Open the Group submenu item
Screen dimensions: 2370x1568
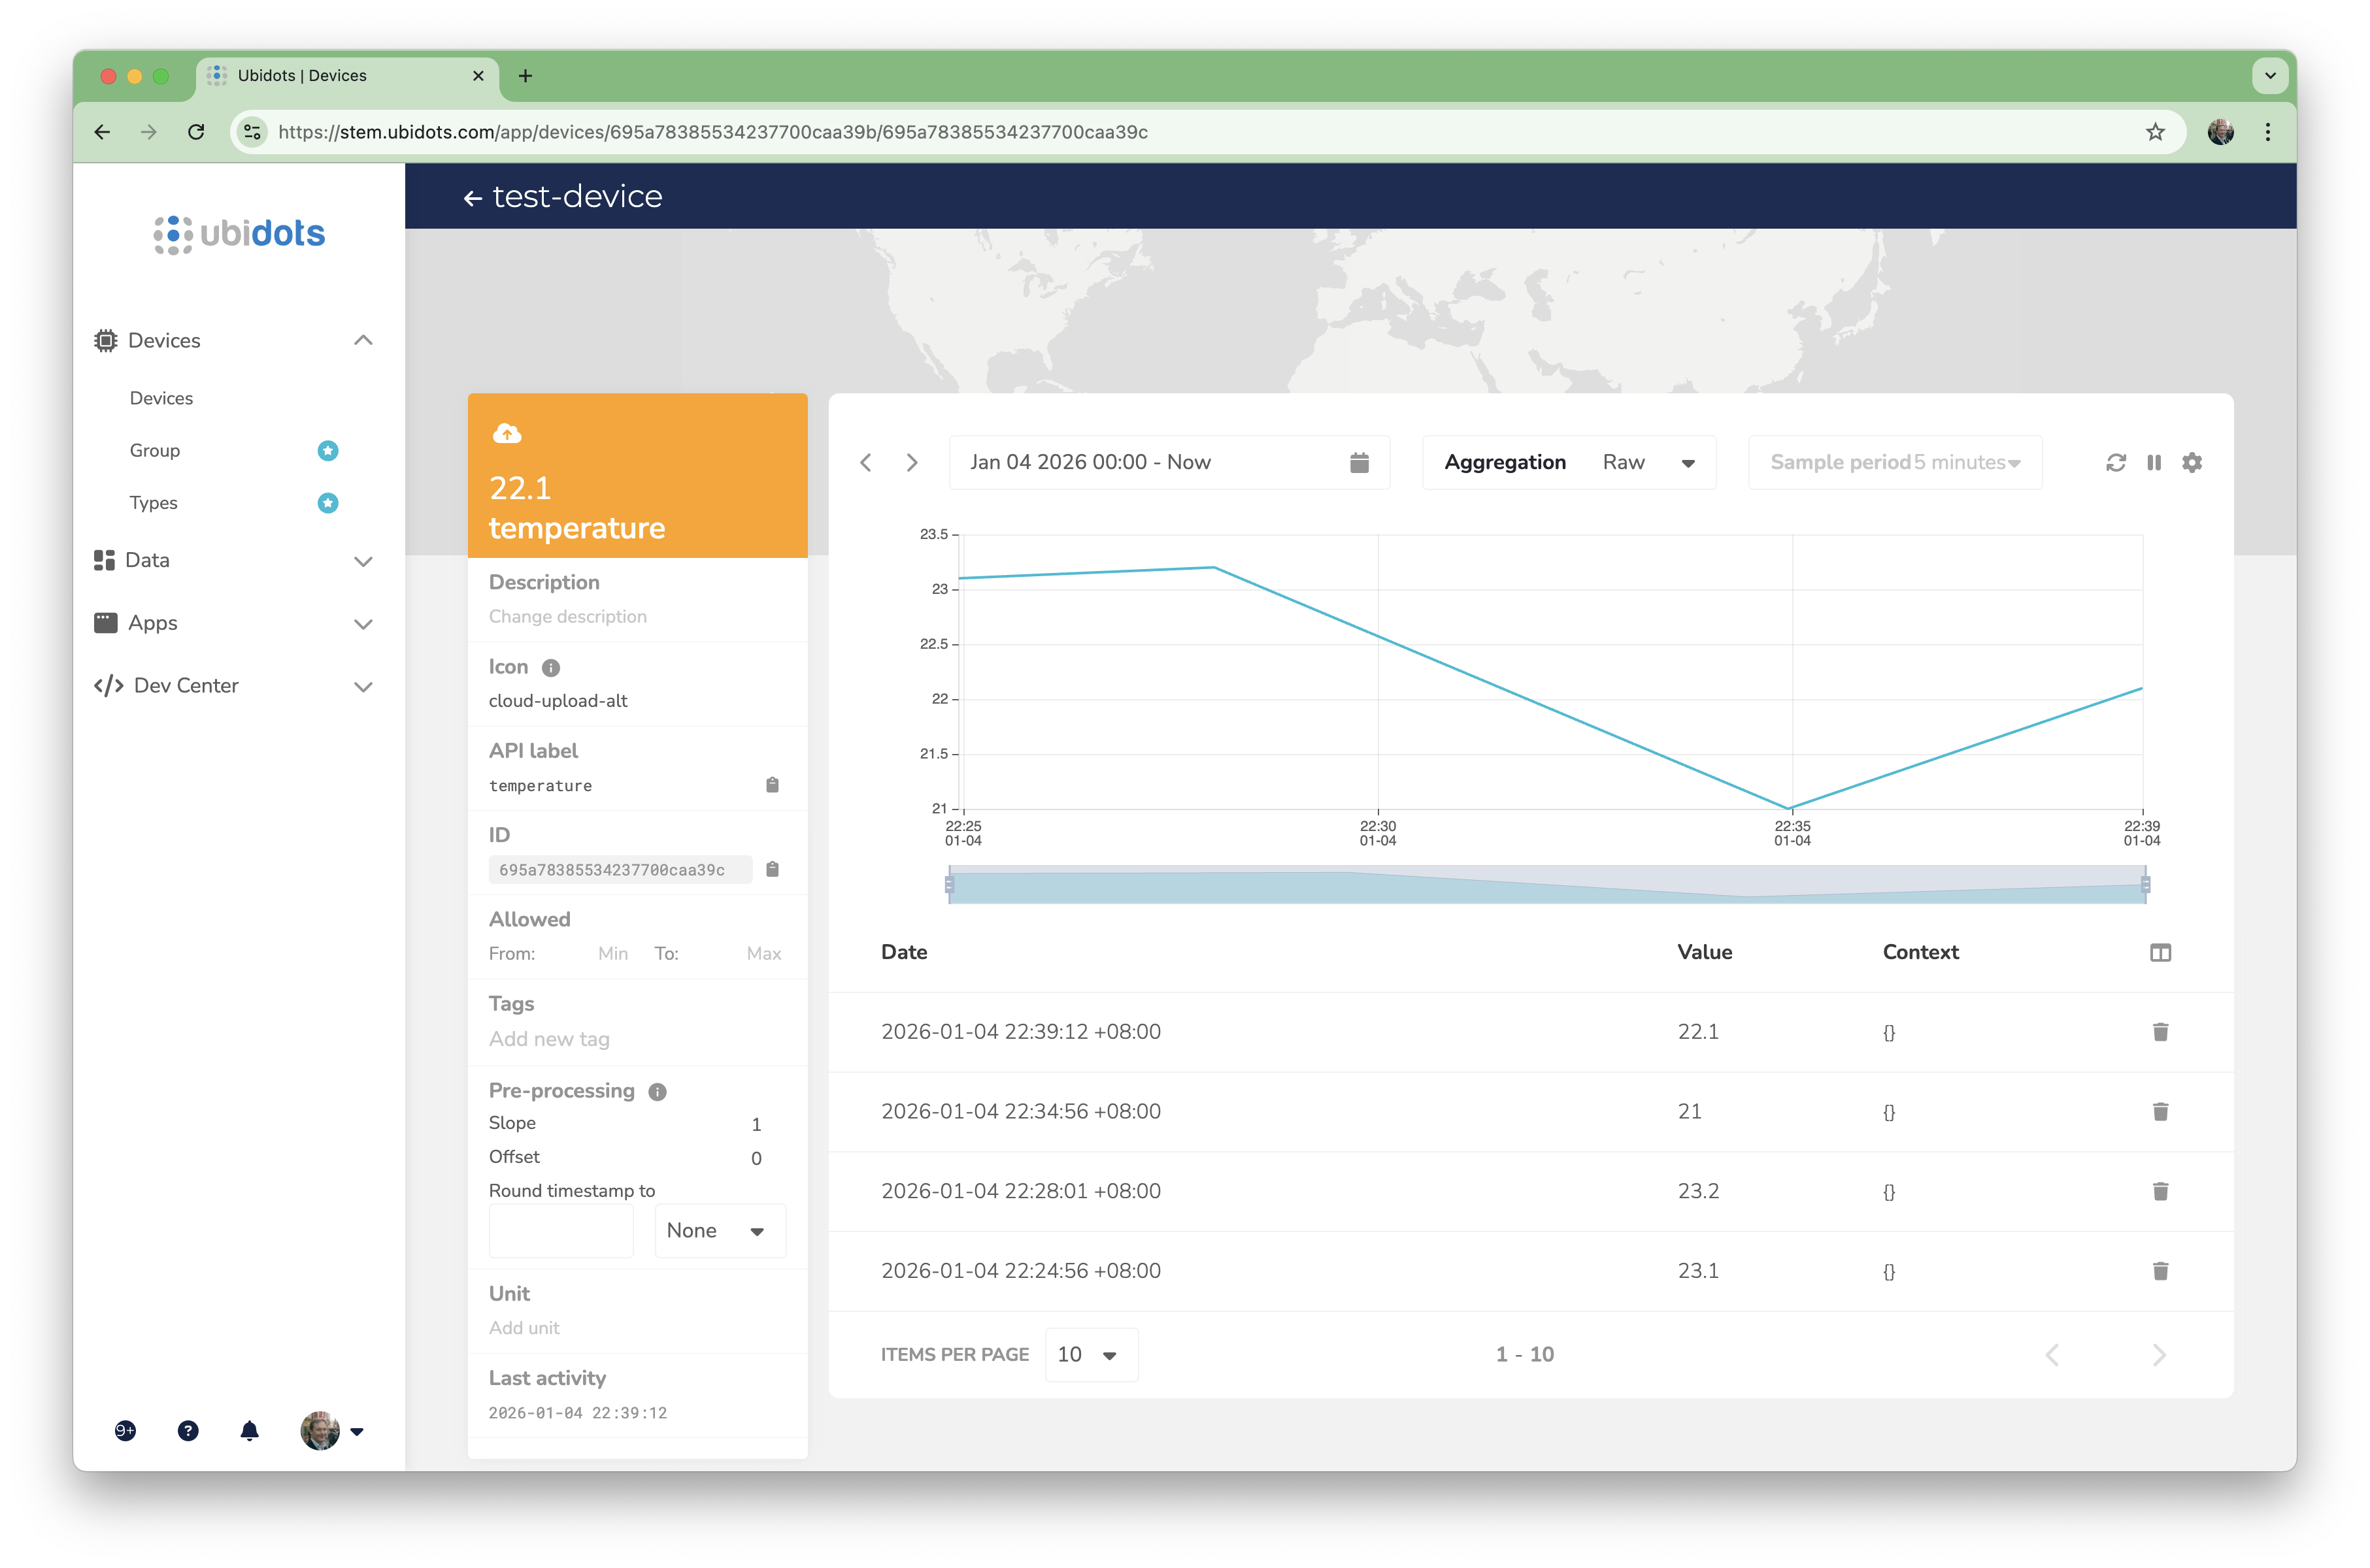(x=155, y=450)
